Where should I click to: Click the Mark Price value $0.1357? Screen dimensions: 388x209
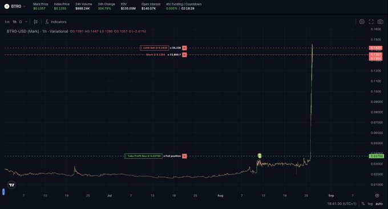[39, 9]
